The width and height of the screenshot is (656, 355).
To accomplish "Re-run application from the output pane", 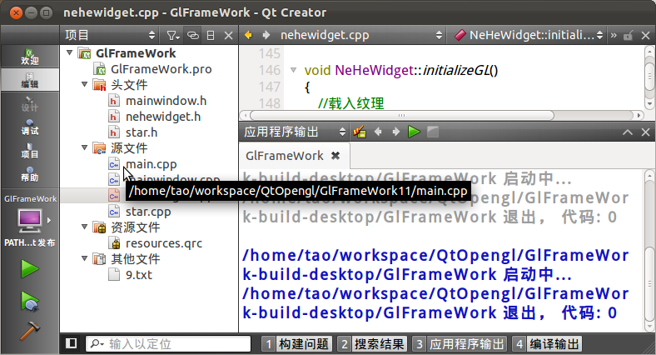I will click(414, 132).
